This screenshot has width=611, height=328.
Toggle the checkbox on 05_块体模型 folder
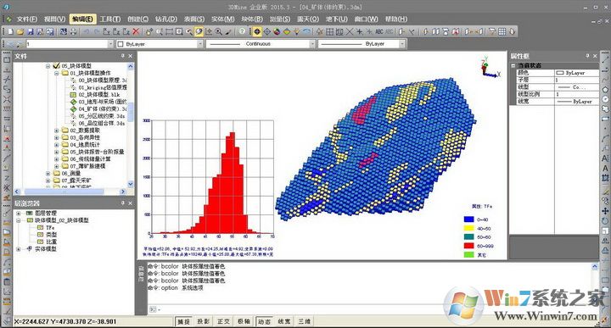pyautogui.click(x=56, y=66)
